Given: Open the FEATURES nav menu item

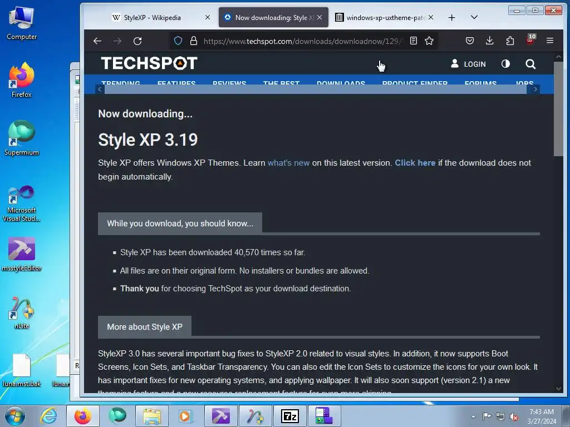Looking at the screenshot, I should (176, 83).
